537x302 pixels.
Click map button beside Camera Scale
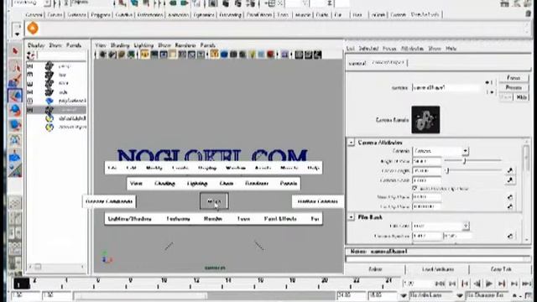coord(510,180)
